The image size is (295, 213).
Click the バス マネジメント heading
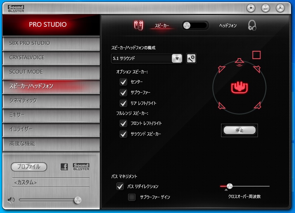[x=124, y=177]
